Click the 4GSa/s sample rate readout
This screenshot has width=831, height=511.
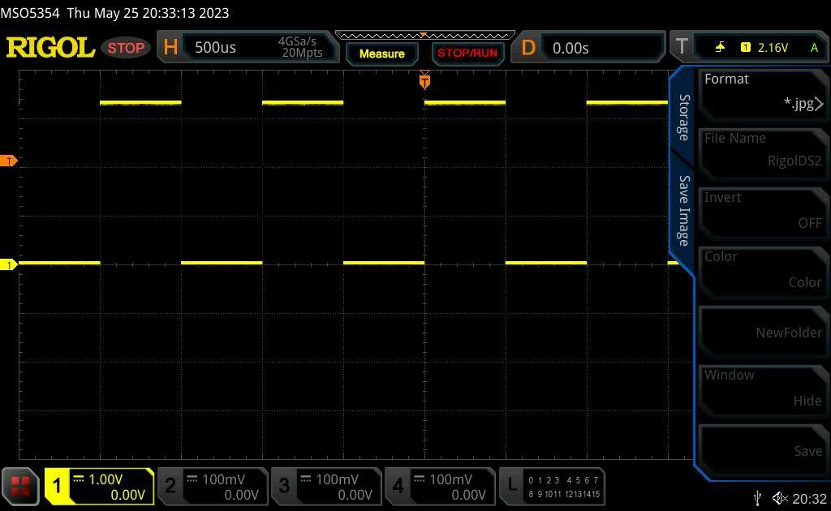(x=297, y=41)
